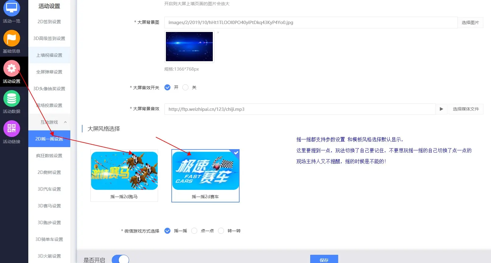This screenshot has width=491, height=263.
Task: Open the 活动一览 monitor icon
Action: pos(12,9)
